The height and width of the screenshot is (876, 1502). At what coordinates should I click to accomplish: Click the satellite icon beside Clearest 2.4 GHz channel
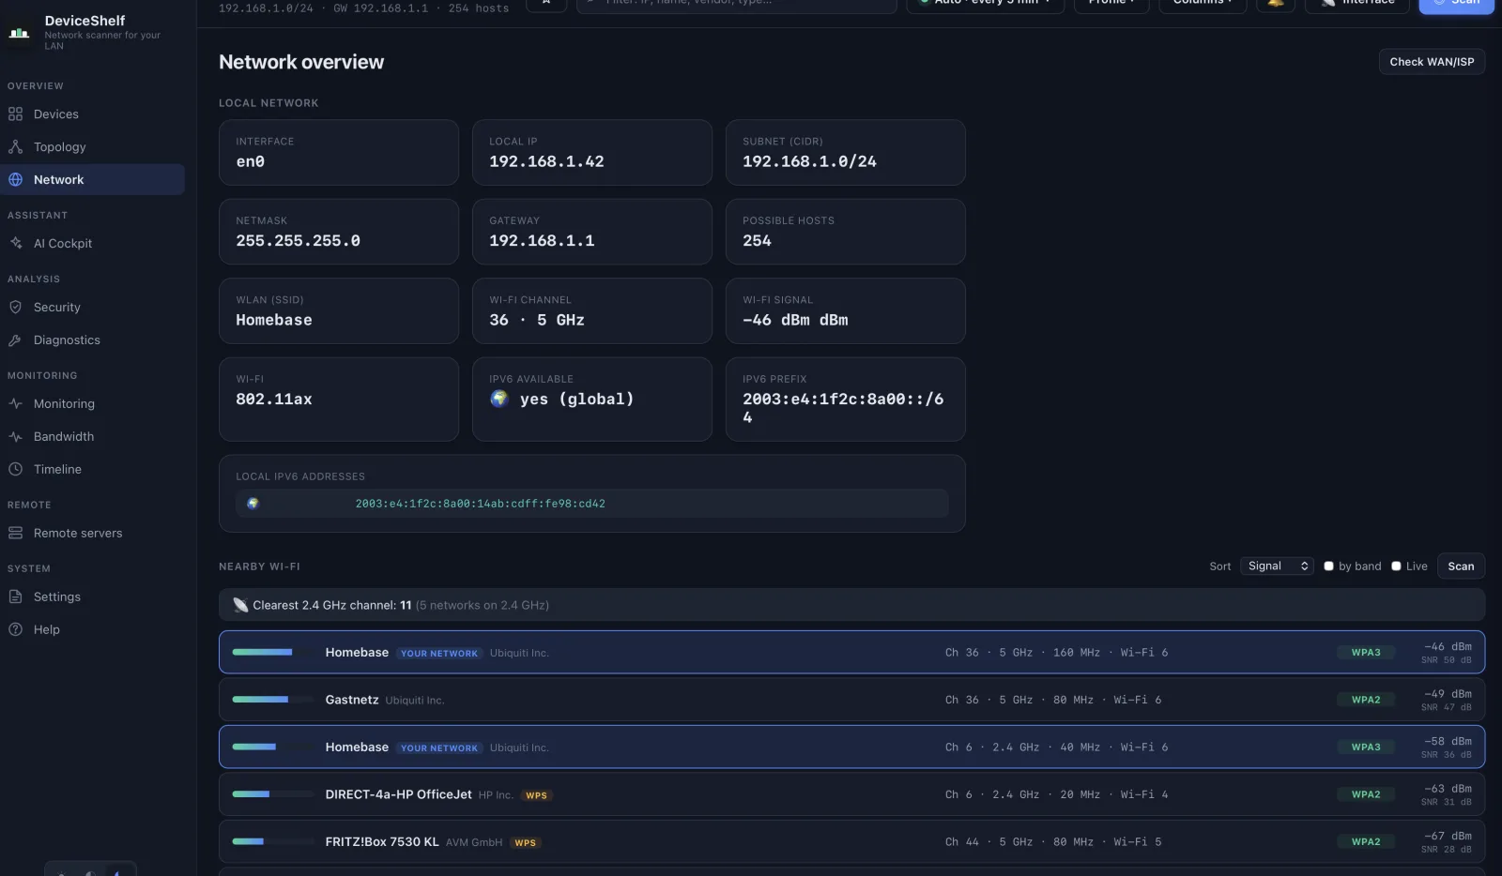[x=240, y=605]
